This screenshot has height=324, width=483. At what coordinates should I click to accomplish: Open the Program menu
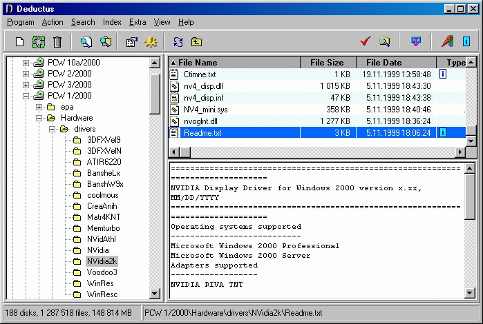pos(21,22)
